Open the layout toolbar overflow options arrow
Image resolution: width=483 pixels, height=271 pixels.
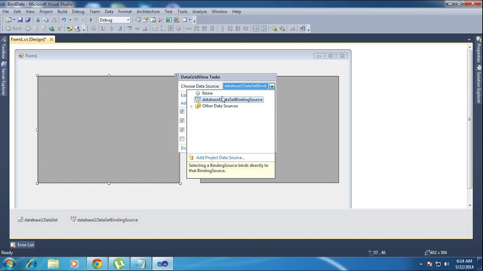[309, 29]
